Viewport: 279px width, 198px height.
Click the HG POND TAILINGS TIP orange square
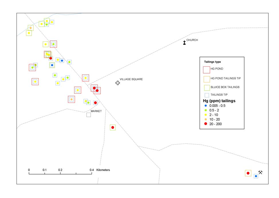206,79
